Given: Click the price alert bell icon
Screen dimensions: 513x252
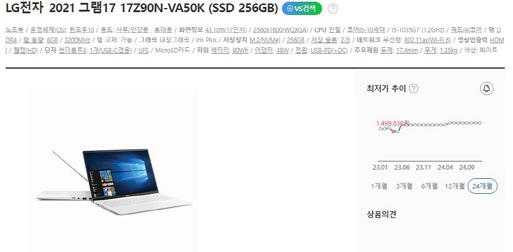Looking at the screenshot, I should tap(486, 88).
